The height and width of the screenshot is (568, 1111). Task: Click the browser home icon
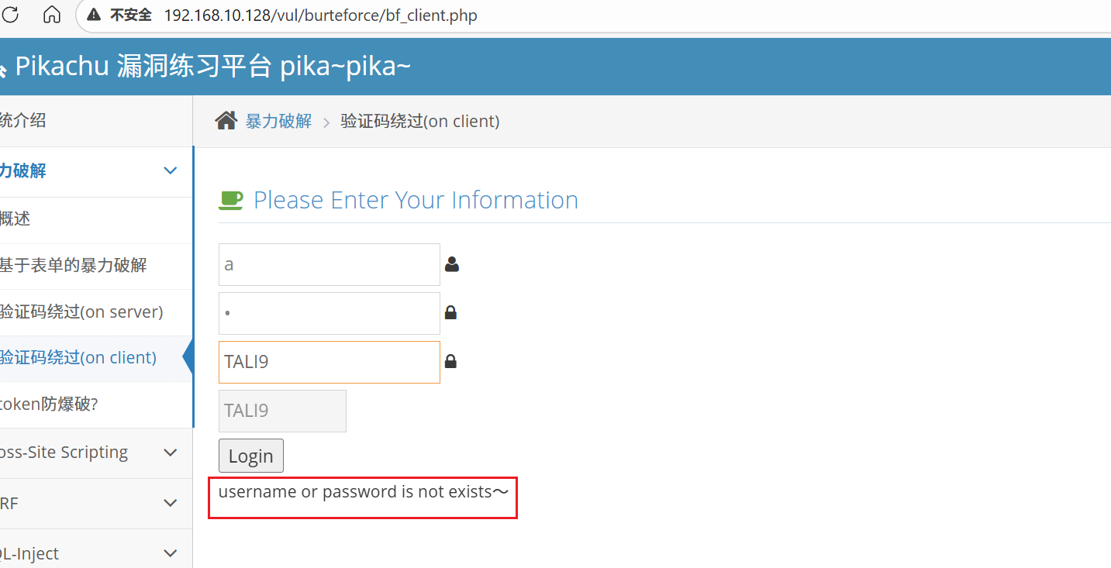52,15
